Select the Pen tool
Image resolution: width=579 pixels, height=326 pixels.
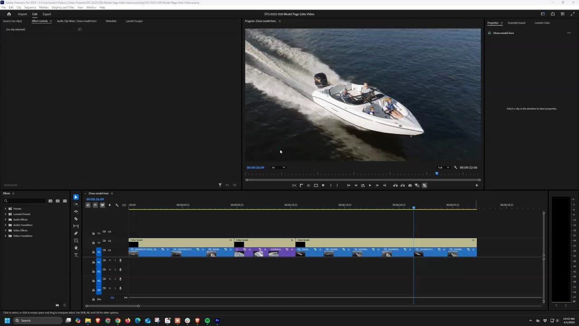pos(76,233)
